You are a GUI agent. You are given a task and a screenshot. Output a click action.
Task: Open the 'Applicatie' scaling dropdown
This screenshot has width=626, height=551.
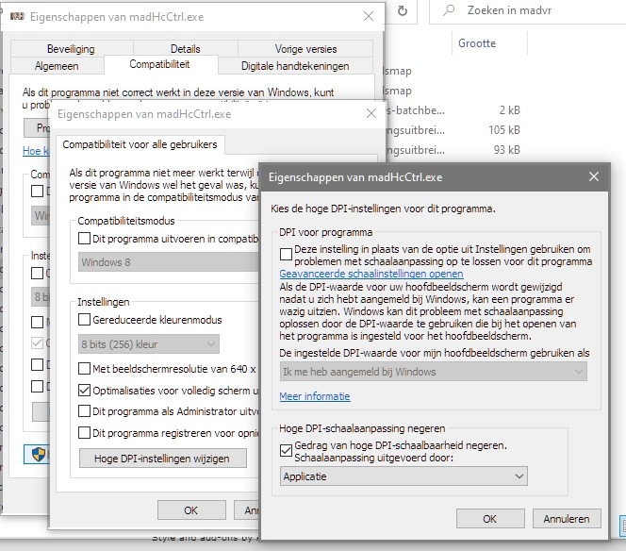[404, 476]
